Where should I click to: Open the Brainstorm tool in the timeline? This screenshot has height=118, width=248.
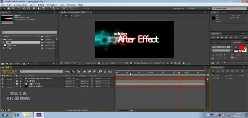tap(100, 72)
